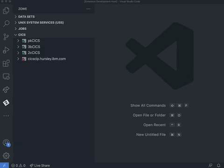Click the New Untitled File hint

(151, 134)
